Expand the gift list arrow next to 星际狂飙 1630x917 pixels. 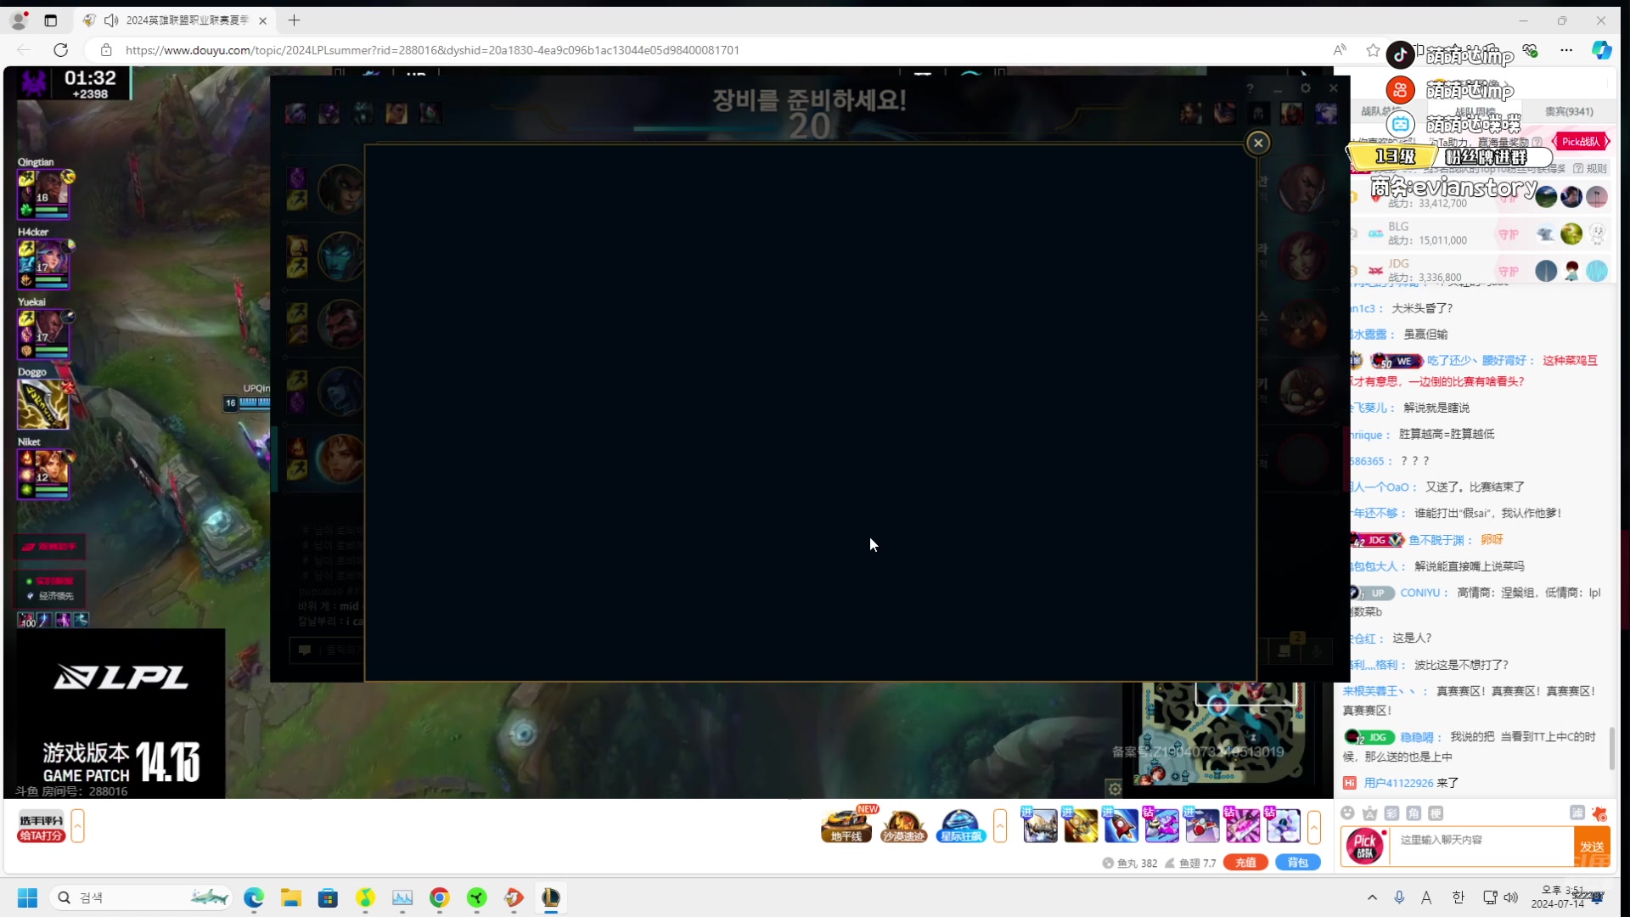tap(1000, 825)
